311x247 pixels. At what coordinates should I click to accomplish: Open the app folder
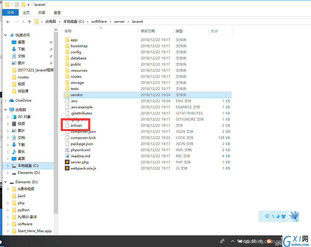point(74,40)
